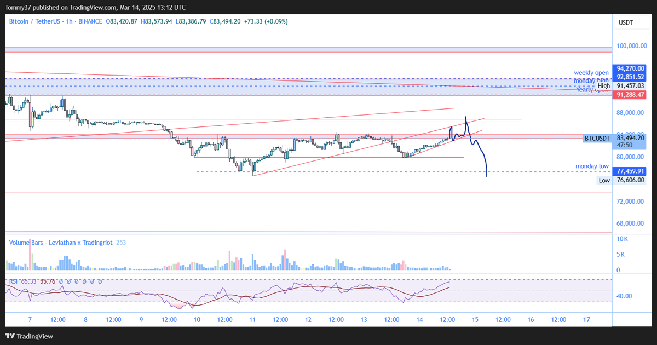Select the monday low line label
657x345 pixels.
tap(592, 166)
